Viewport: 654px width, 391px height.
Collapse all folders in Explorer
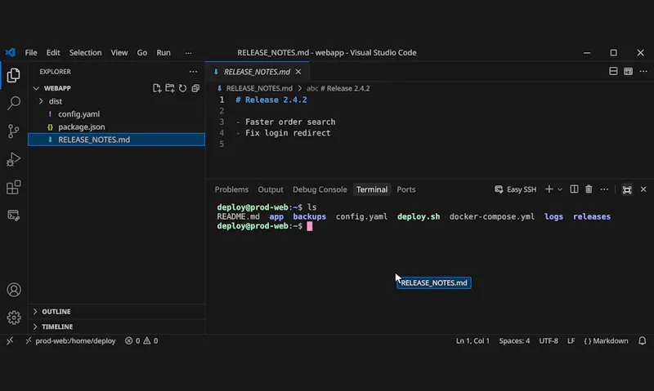click(195, 88)
